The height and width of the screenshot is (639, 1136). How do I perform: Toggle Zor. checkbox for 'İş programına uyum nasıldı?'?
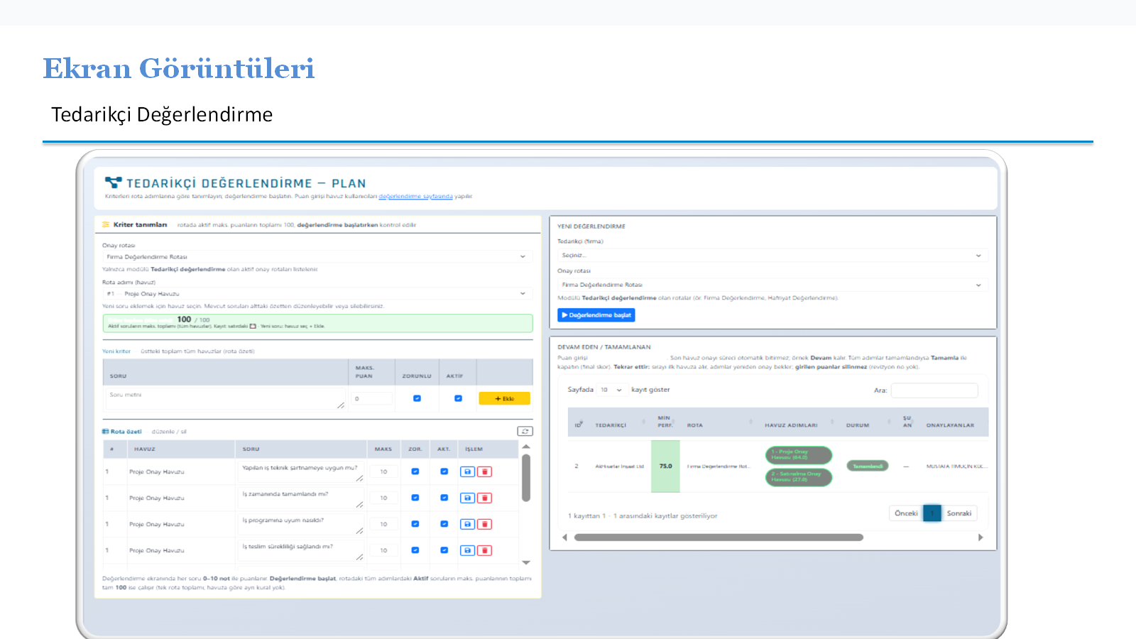415,524
